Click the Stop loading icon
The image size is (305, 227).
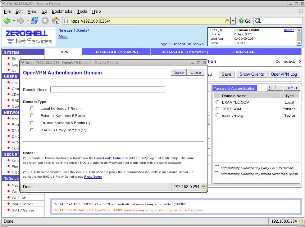point(45,20)
